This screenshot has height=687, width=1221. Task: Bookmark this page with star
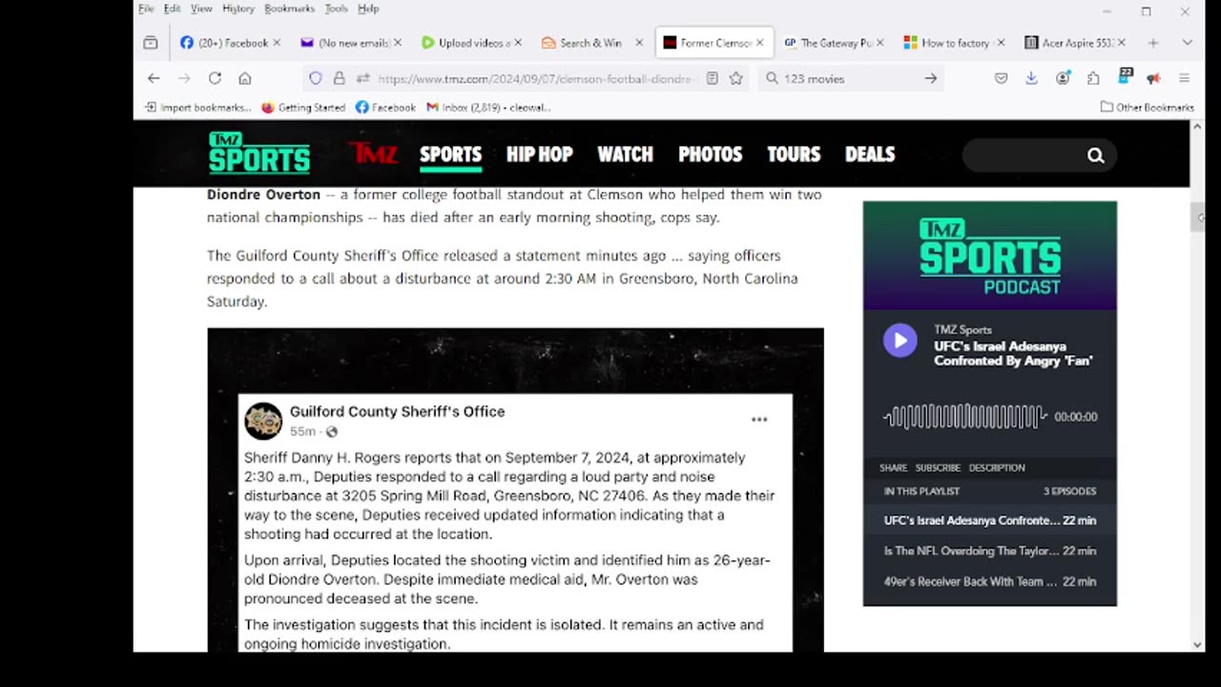tap(735, 78)
